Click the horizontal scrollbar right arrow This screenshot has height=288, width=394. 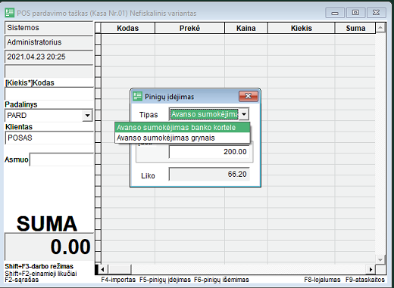[371, 270]
